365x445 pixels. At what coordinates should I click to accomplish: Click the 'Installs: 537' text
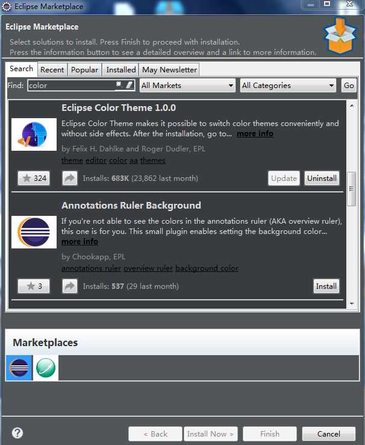pos(104,286)
